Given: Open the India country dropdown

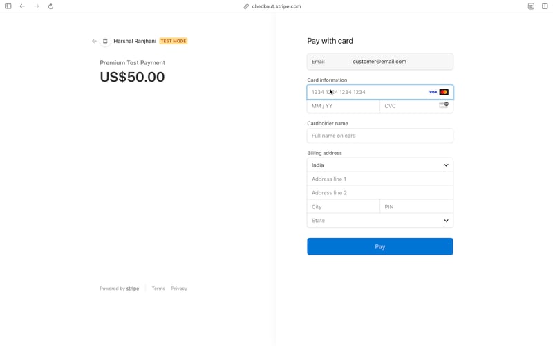Looking at the screenshot, I should (x=380, y=165).
